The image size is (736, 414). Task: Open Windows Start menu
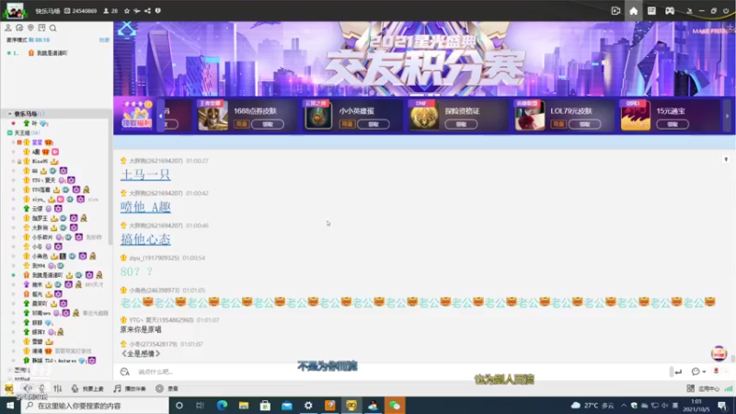(x=10, y=405)
